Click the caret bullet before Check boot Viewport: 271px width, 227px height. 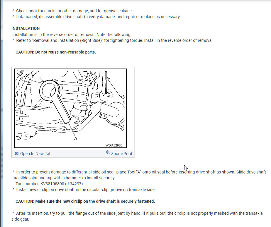(13, 11)
